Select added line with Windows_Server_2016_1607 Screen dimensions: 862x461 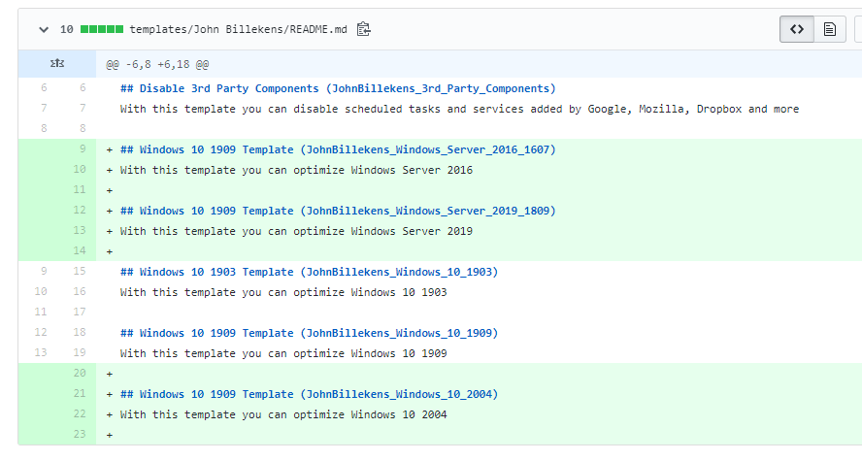(x=338, y=149)
